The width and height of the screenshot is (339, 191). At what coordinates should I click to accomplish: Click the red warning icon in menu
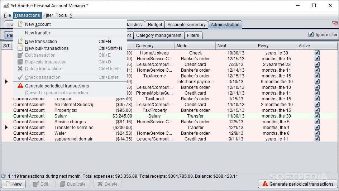(20, 86)
